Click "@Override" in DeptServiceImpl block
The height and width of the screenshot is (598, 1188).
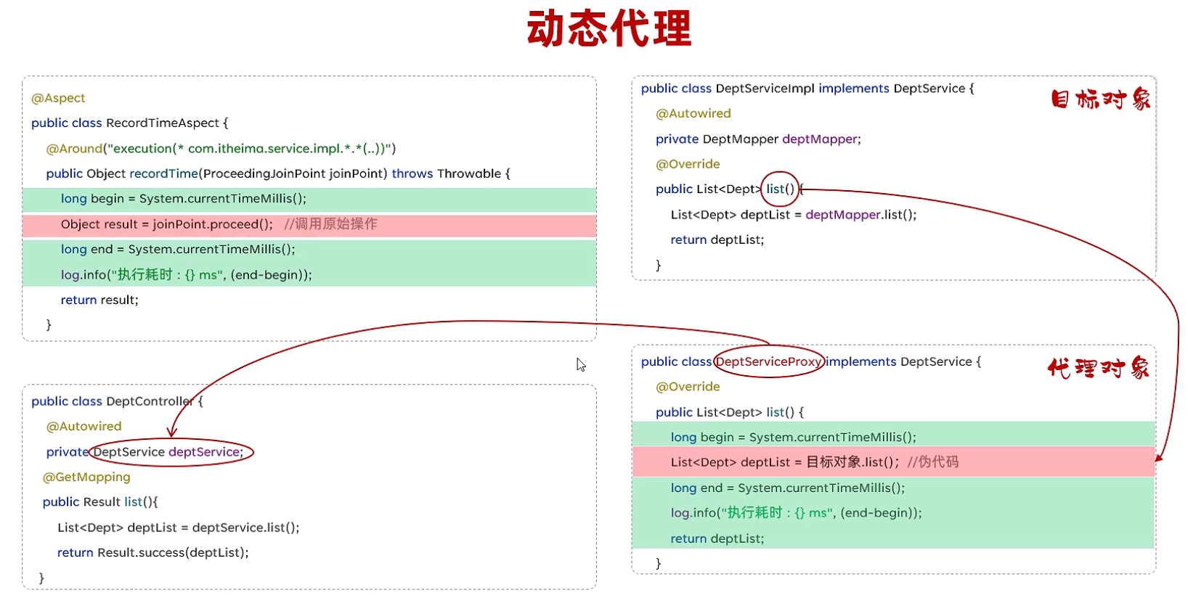[688, 164]
